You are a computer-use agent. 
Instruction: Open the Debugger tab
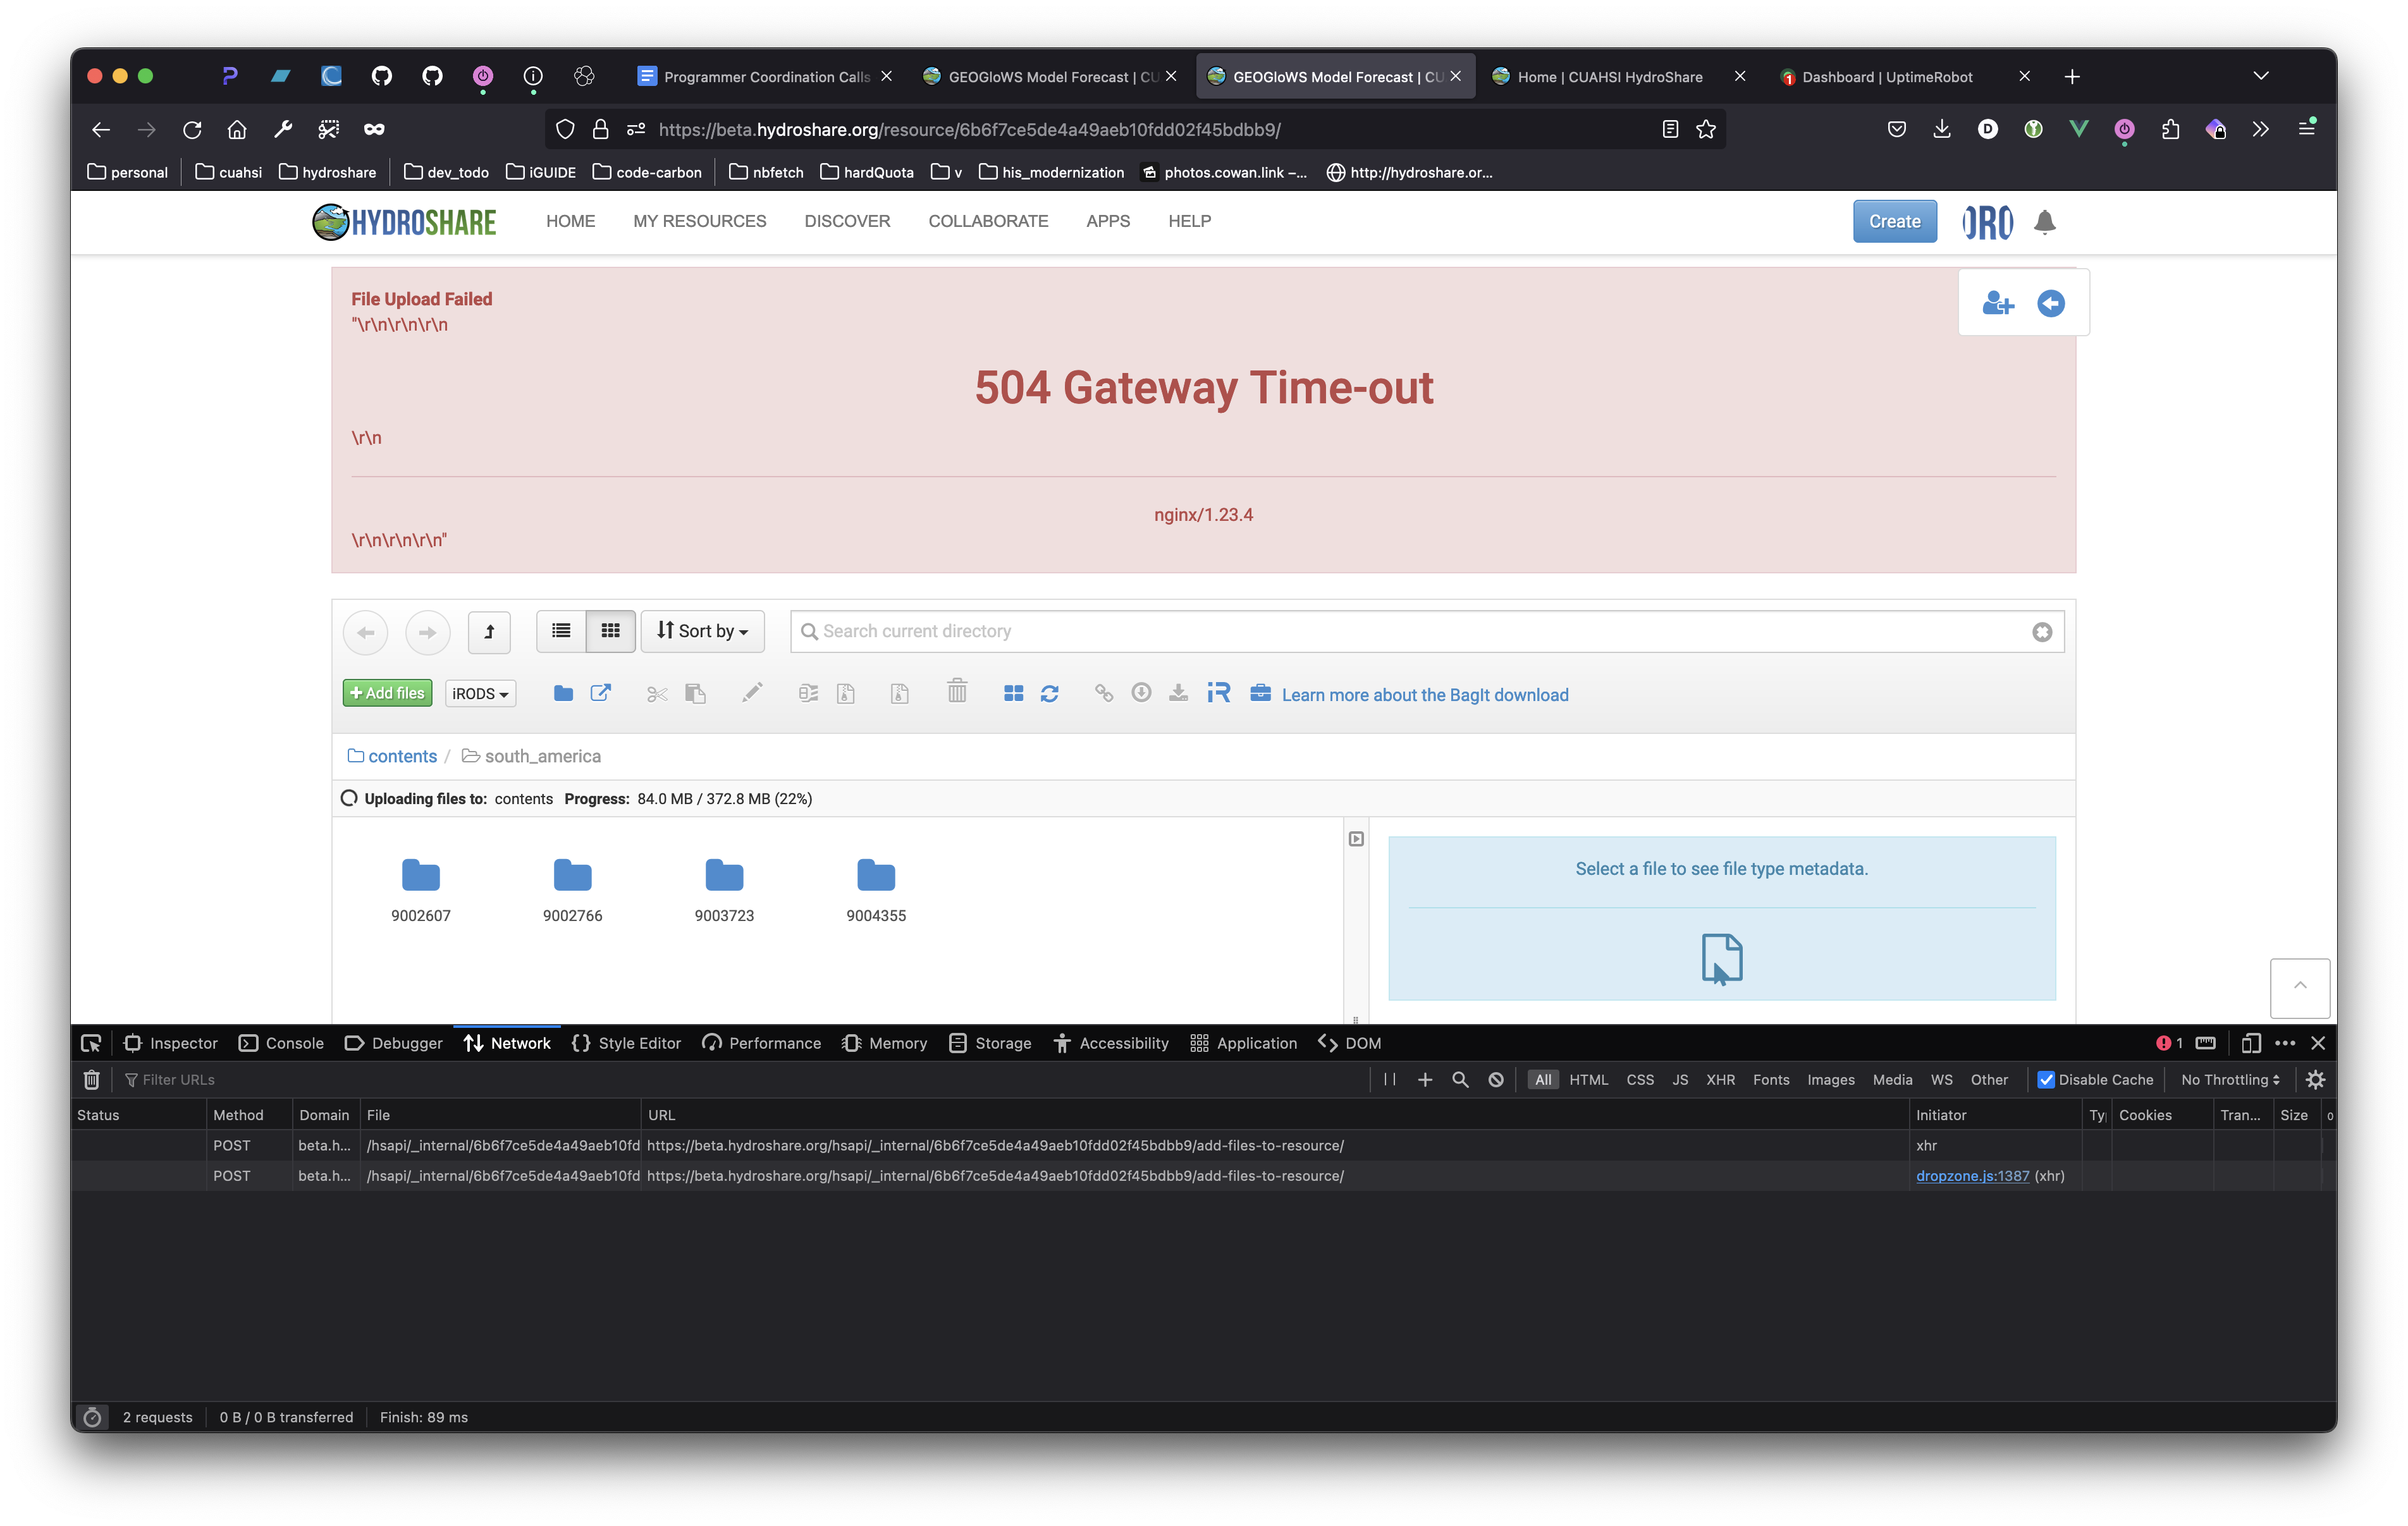point(394,1043)
